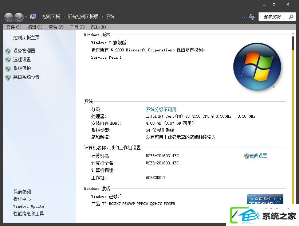
Task: Click the refresh icon next to address bar
Action: coord(252,17)
